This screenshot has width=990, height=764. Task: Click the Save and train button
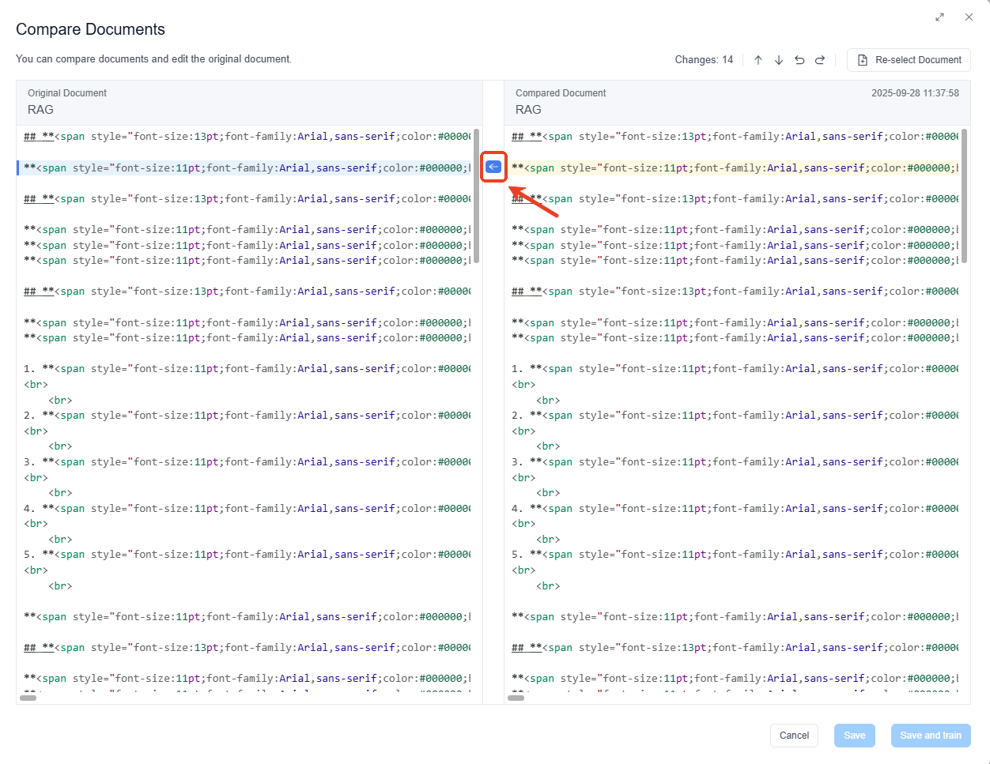(930, 736)
